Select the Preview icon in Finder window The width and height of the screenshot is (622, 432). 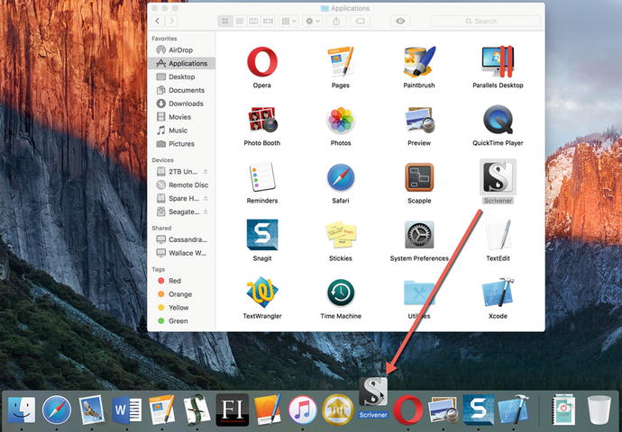click(x=420, y=121)
